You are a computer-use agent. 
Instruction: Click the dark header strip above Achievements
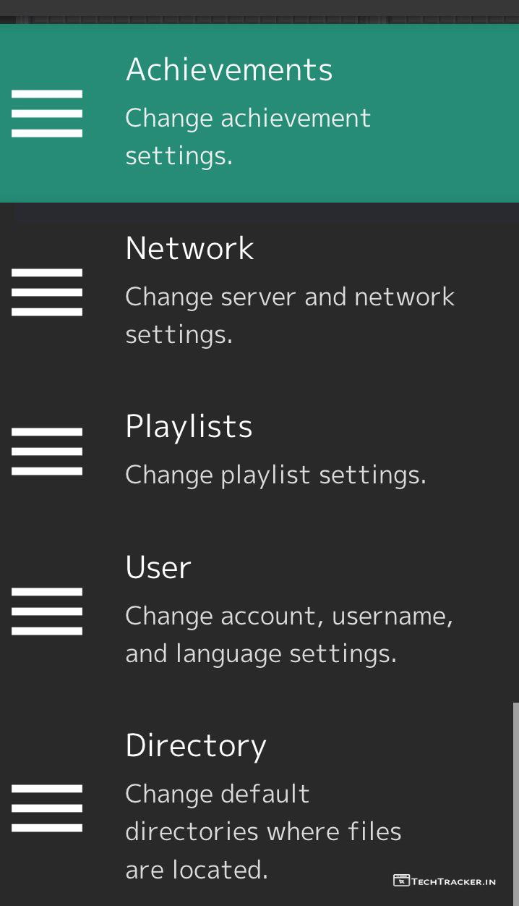click(259, 10)
